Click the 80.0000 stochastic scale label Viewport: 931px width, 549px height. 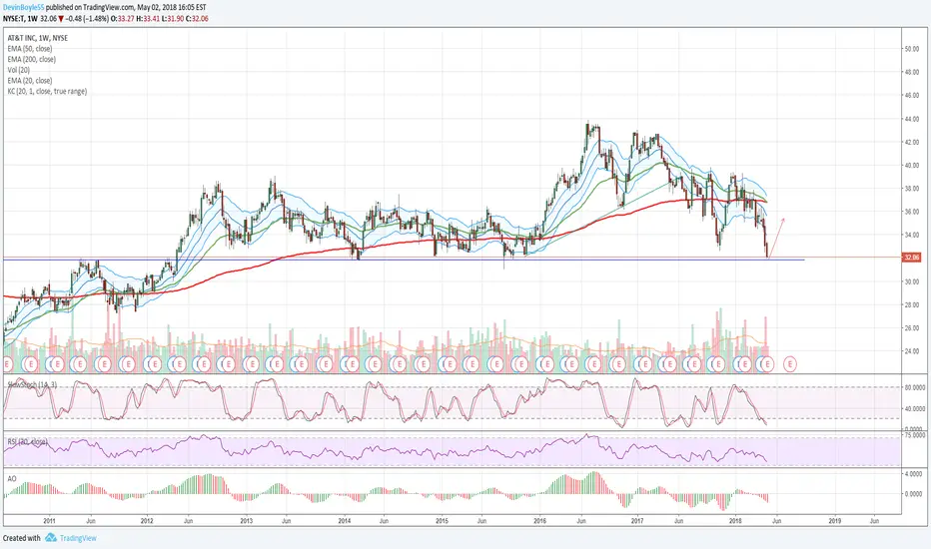[914, 387]
